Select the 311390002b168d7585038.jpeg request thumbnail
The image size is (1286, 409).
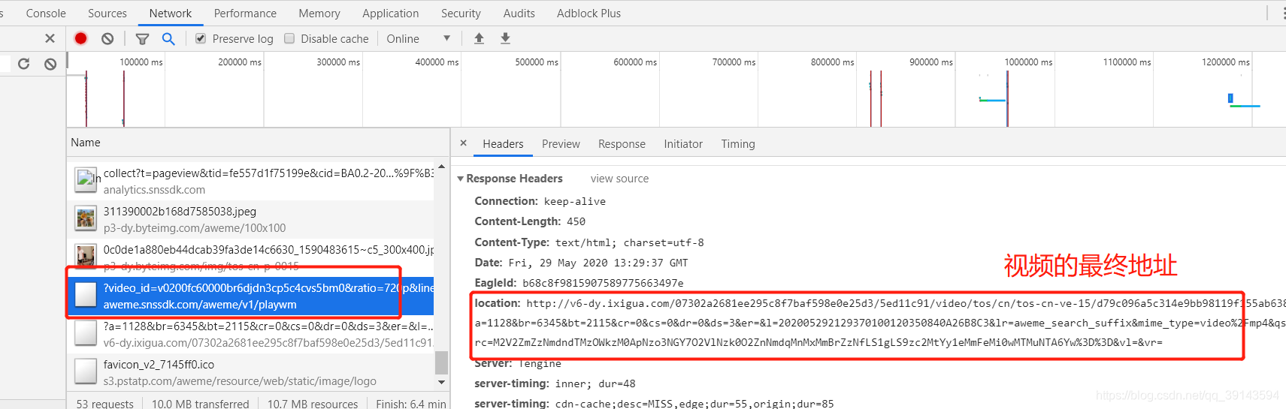click(86, 218)
